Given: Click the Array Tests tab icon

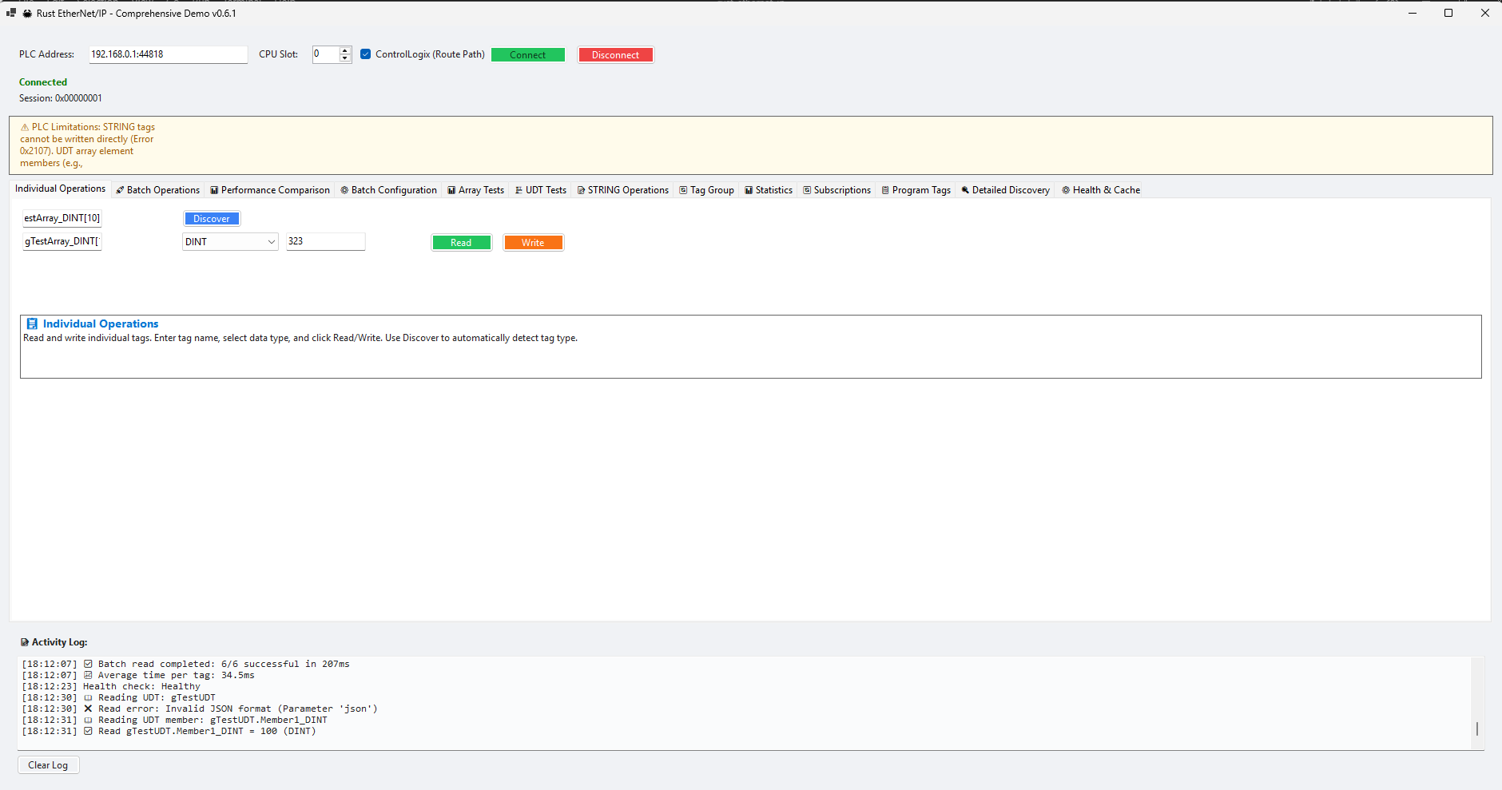Looking at the screenshot, I should click(451, 189).
